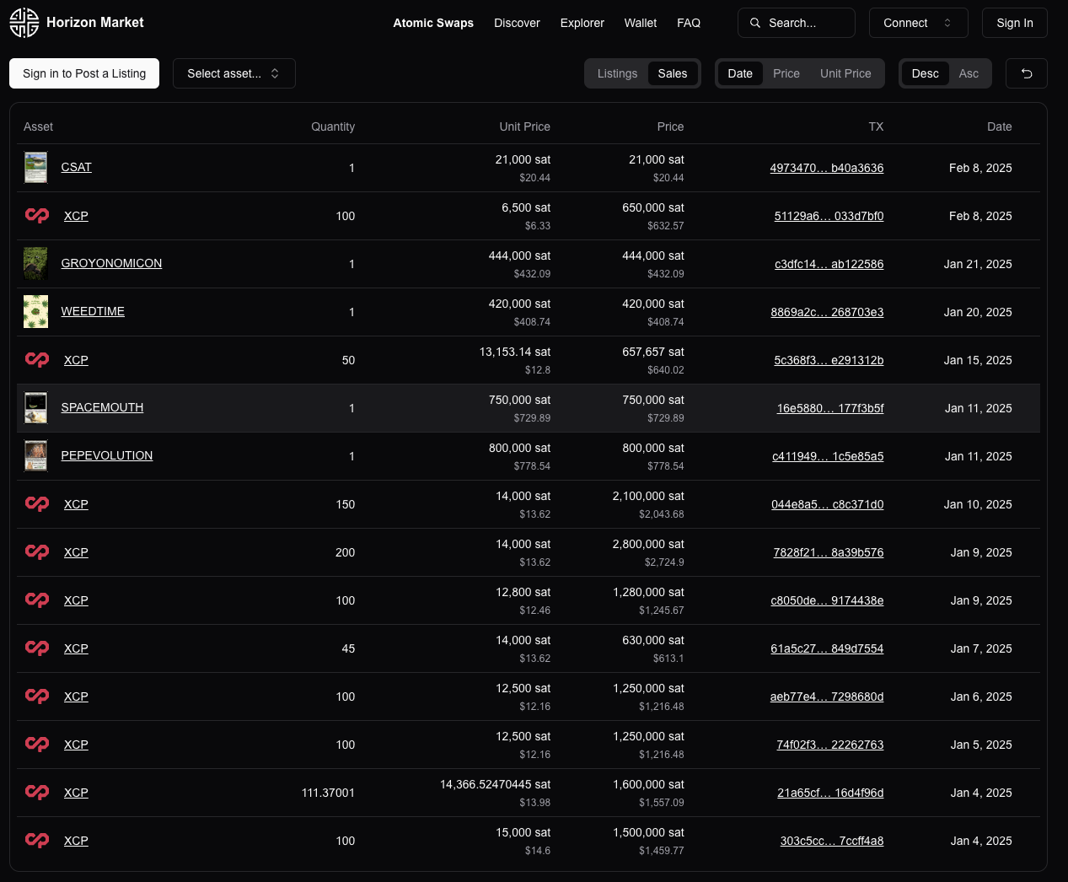Open transaction 303c5cc… 7ccff4a8

[832, 841]
